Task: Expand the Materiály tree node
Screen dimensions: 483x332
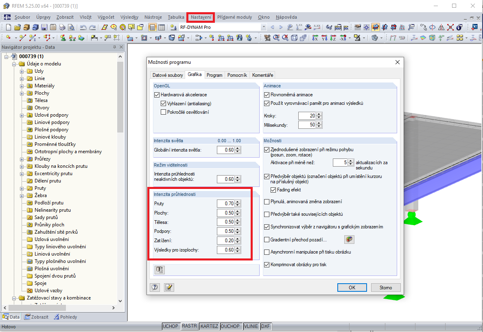Action: [22, 86]
